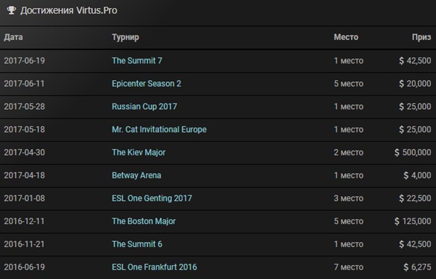
Task: Select the Russian Cup 2017 link
Action: tap(144, 107)
